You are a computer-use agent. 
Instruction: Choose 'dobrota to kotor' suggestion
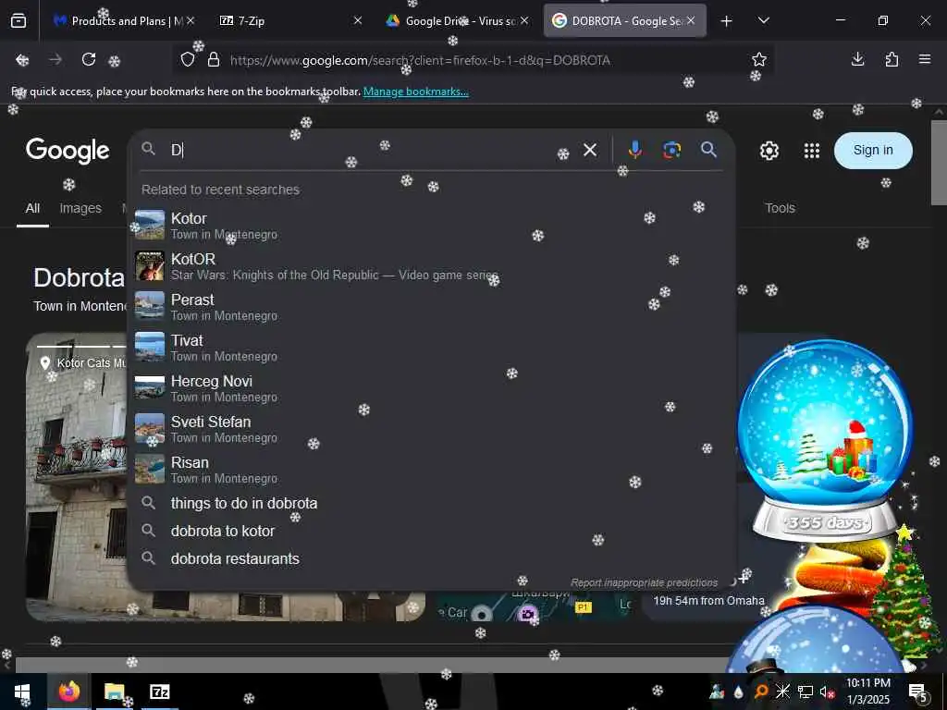431,531
